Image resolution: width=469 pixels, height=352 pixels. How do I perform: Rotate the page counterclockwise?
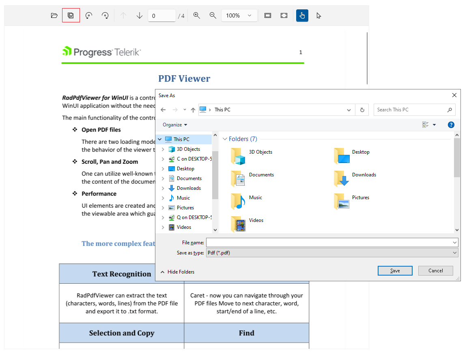[88, 15]
